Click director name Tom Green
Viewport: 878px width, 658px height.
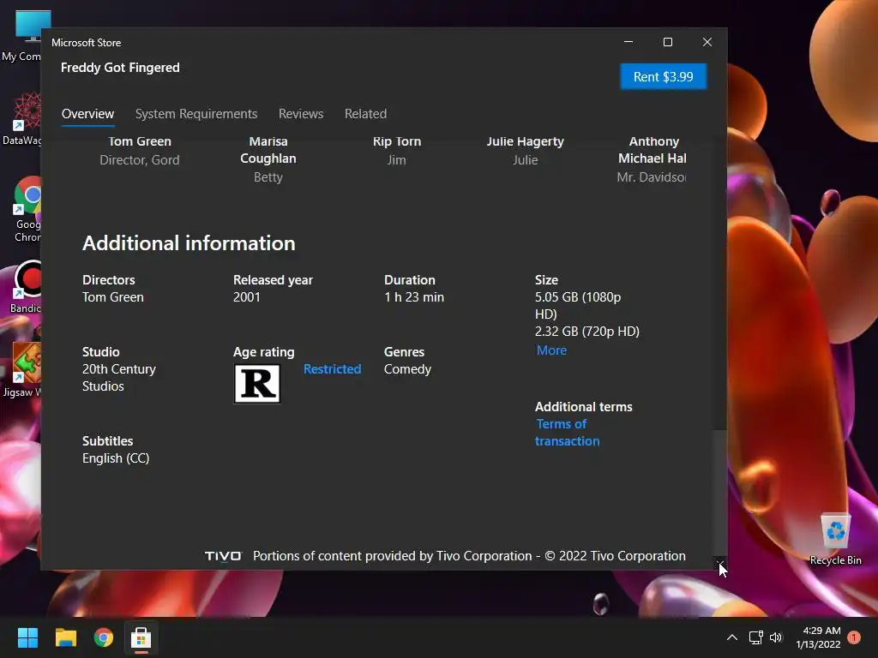[x=113, y=297]
